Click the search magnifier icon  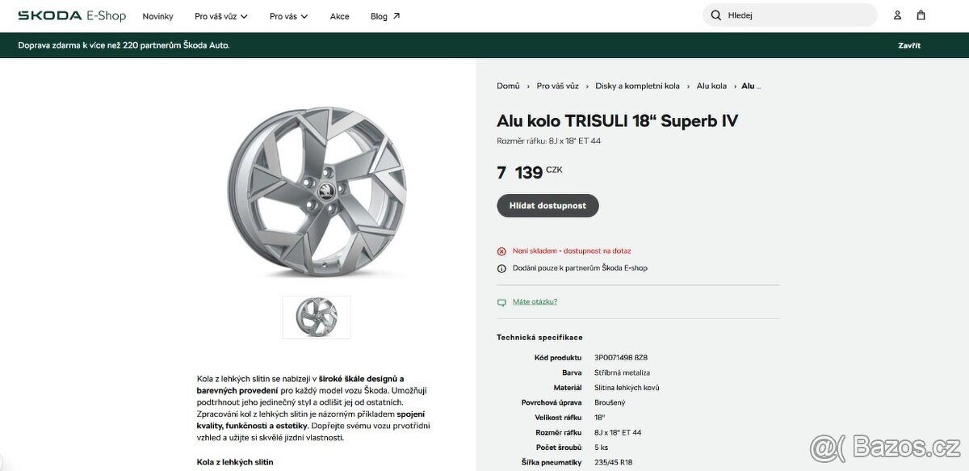(x=715, y=15)
